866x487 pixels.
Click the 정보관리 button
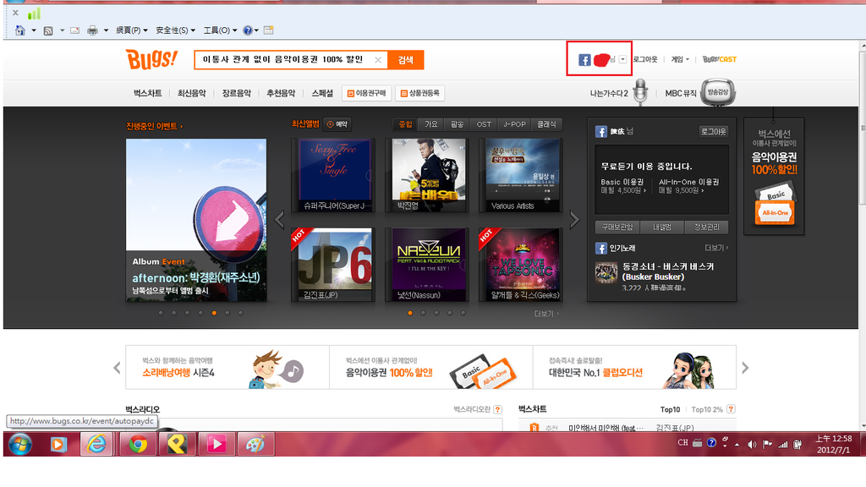click(706, 227)
